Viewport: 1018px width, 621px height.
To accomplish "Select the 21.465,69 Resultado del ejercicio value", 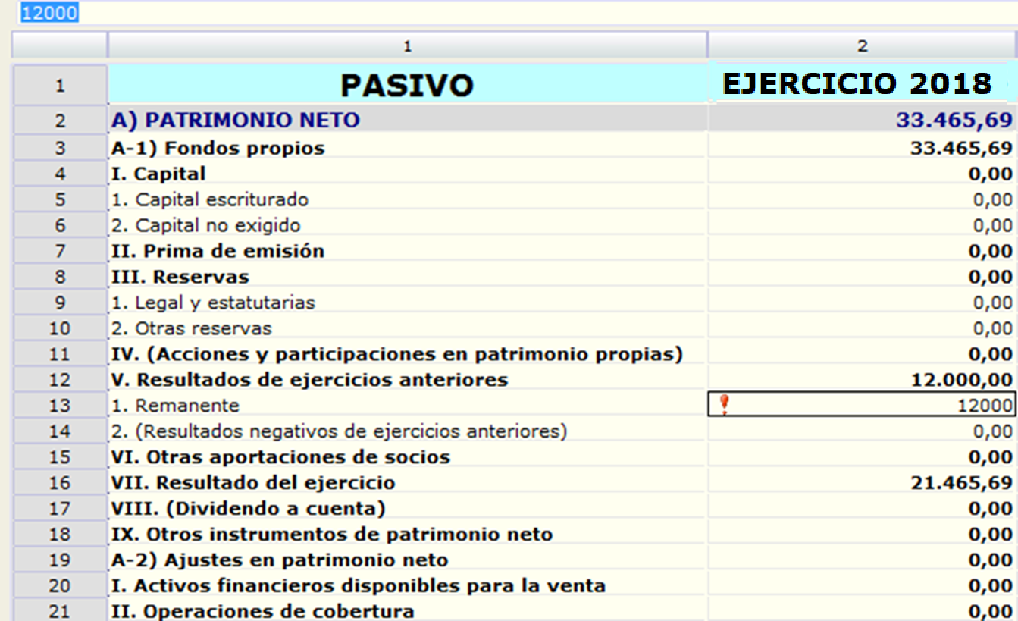I will pyautogui.click(x=863, y=483).
